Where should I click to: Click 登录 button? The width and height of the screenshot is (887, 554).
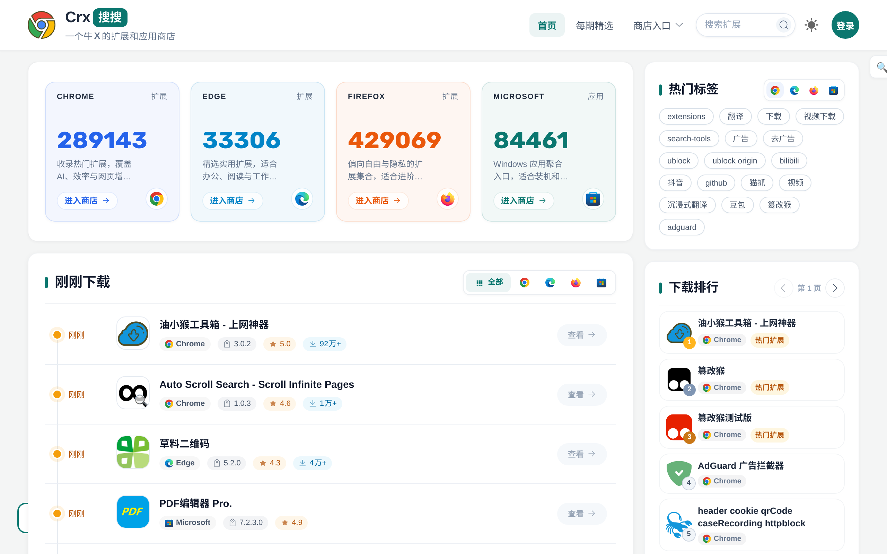point(845,25)
